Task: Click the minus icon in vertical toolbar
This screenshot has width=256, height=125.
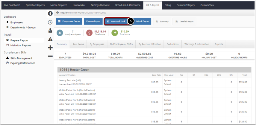Action: [x=50, y=56]
